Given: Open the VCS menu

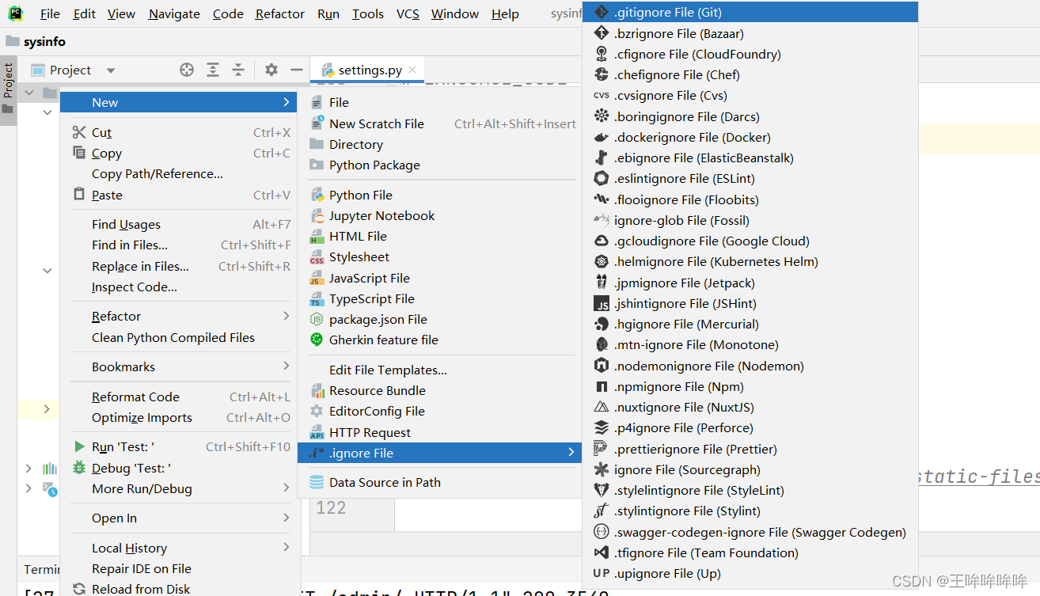Looking at the screenshot, I should [x=408, y=13].
